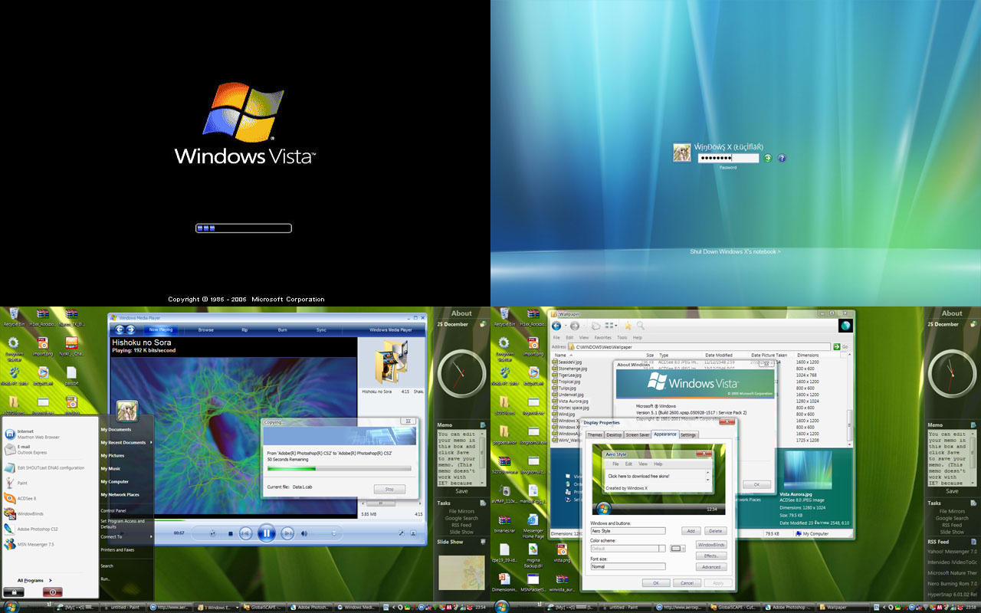
Task: Launch MSN Messenger 7.5 from Start menu
Action: pyautogui.click(x=35, y=545)
